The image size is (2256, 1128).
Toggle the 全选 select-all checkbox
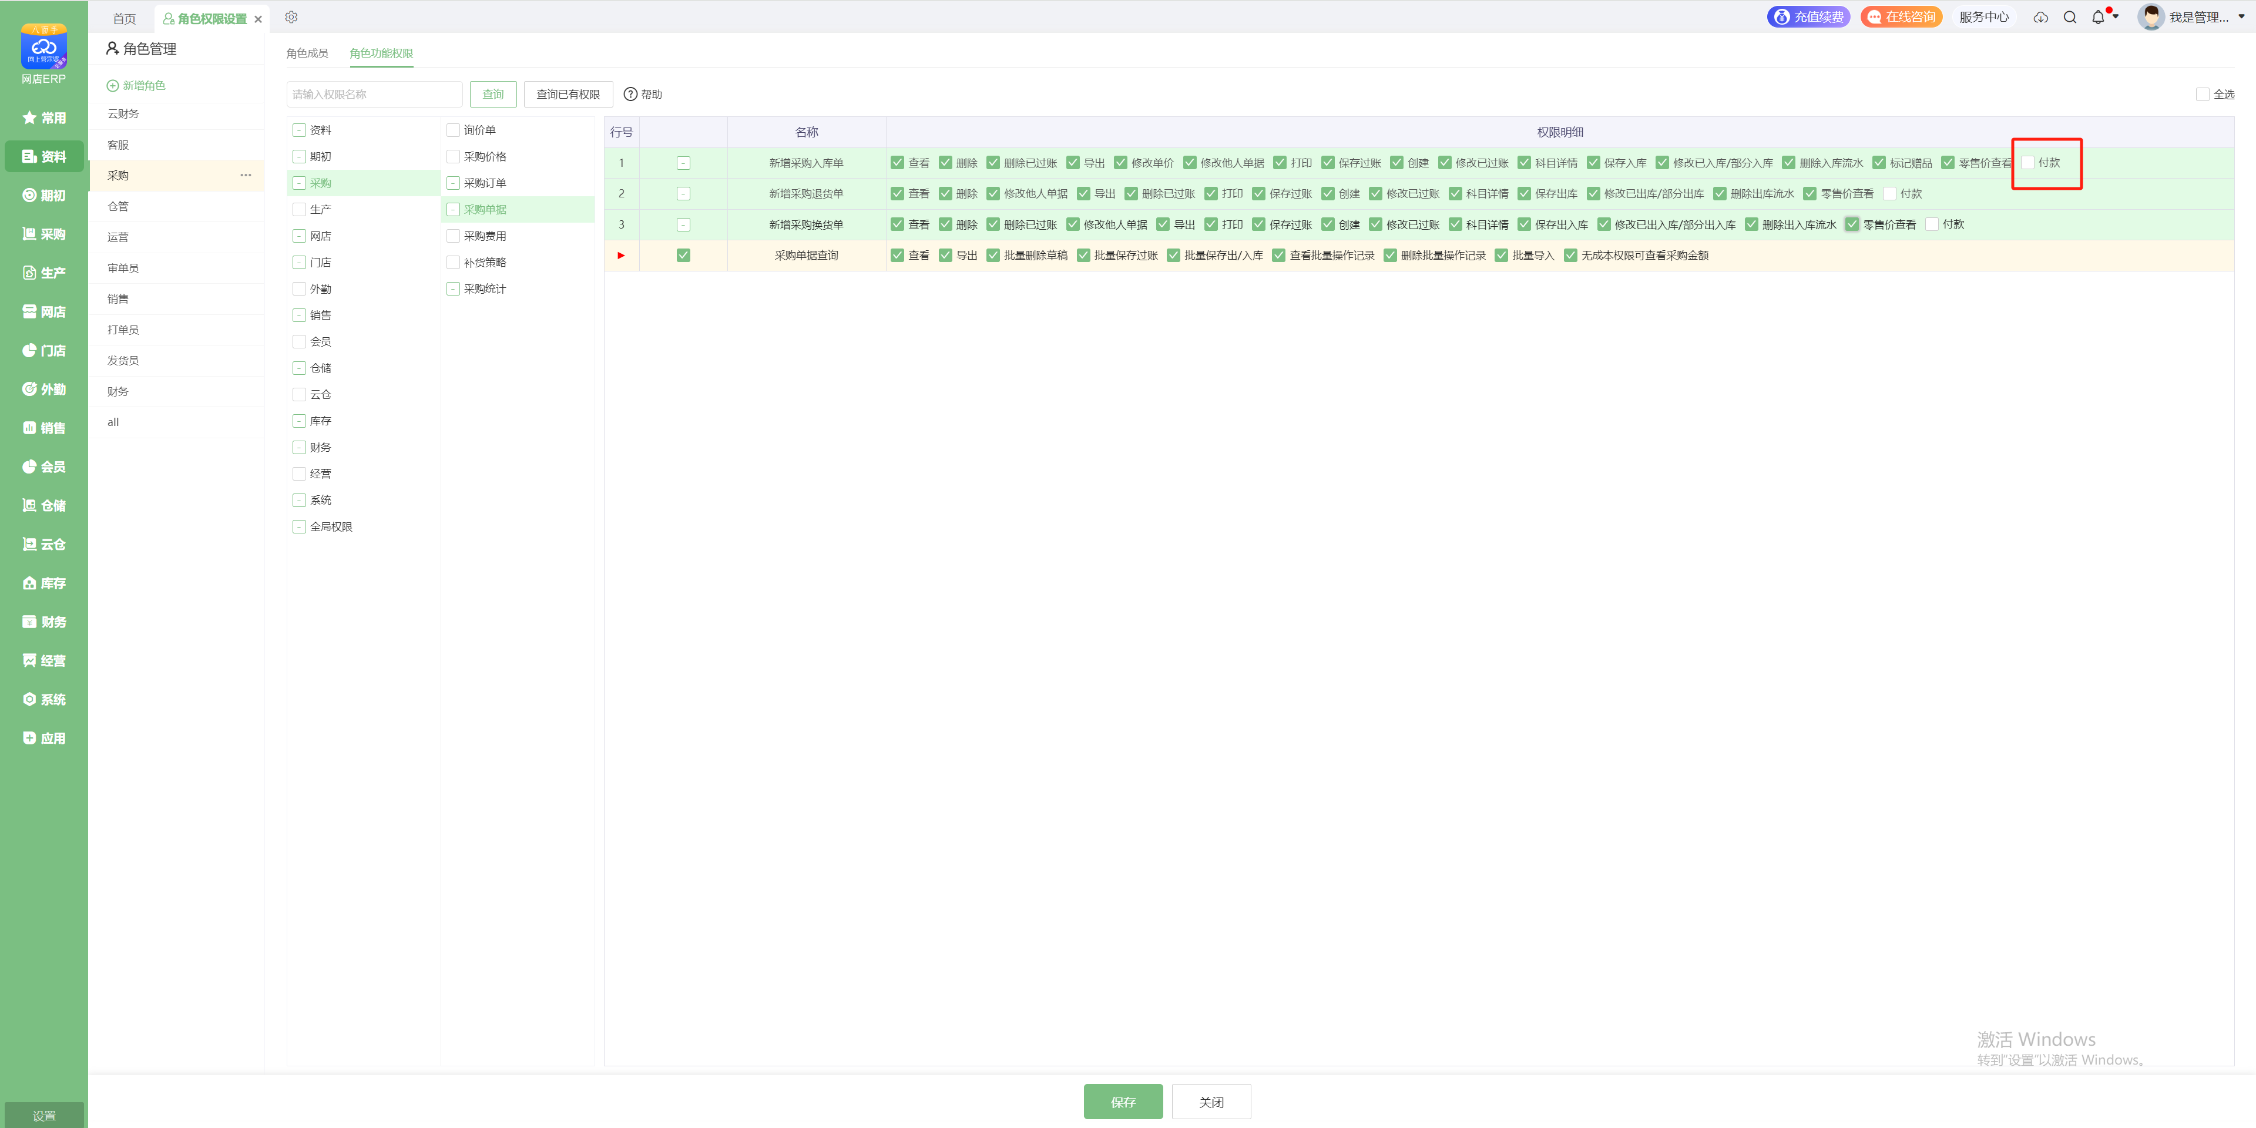(x=2203, y=94)
